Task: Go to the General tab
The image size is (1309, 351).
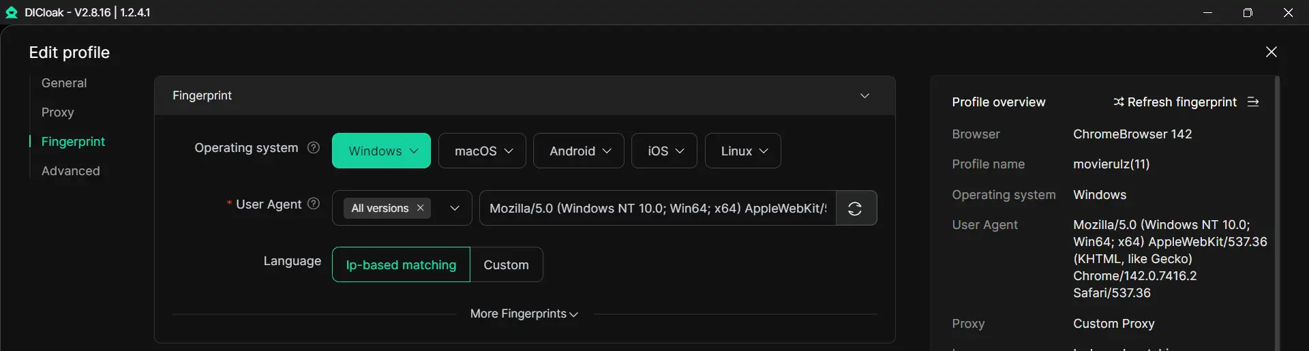Action: click(64, 83)
